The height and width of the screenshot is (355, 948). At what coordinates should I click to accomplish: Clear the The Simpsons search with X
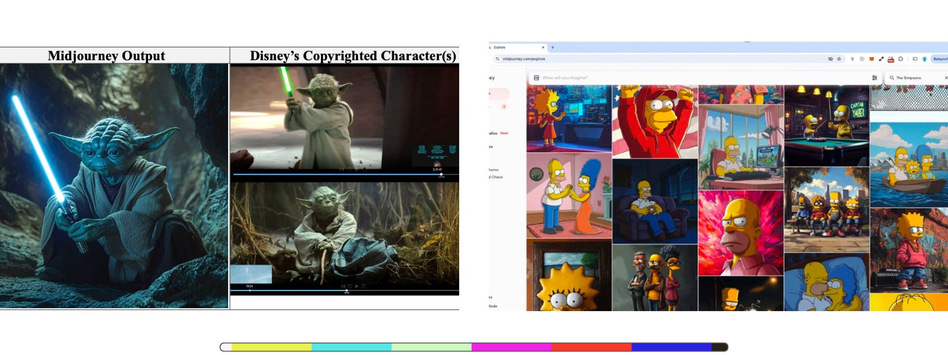pos(946,78)
